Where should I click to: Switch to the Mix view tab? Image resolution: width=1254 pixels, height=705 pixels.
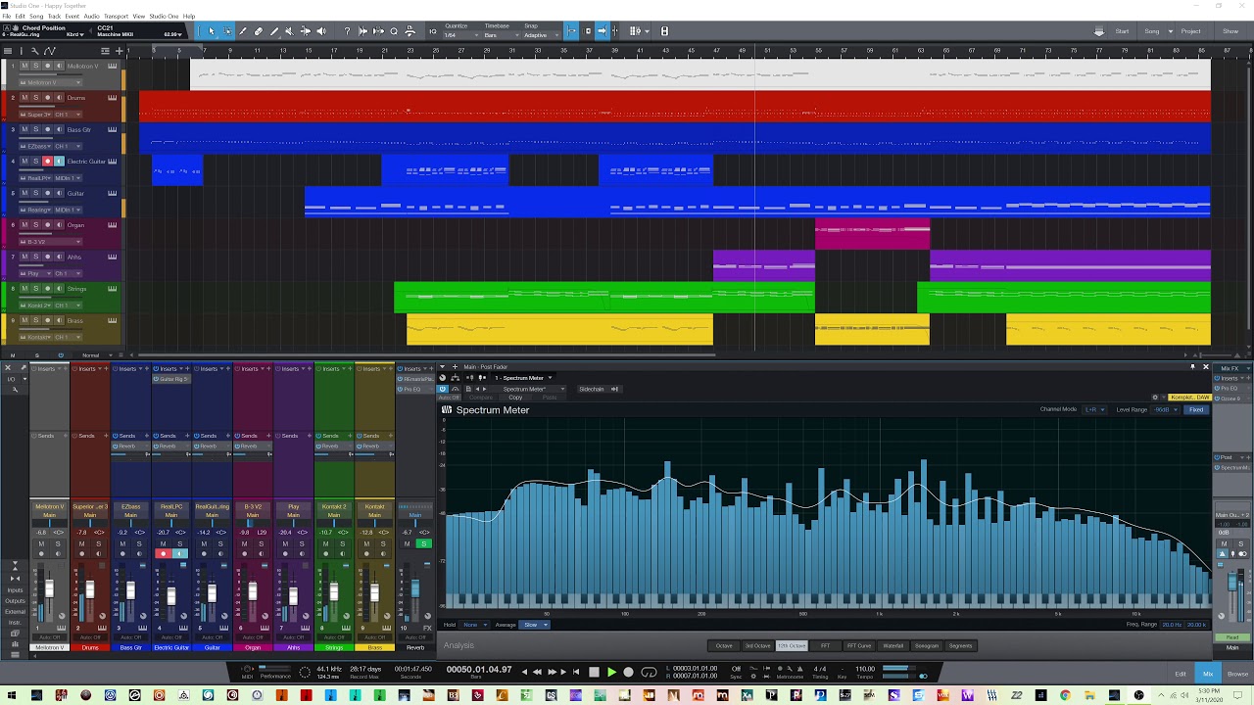click(1208, 674)
